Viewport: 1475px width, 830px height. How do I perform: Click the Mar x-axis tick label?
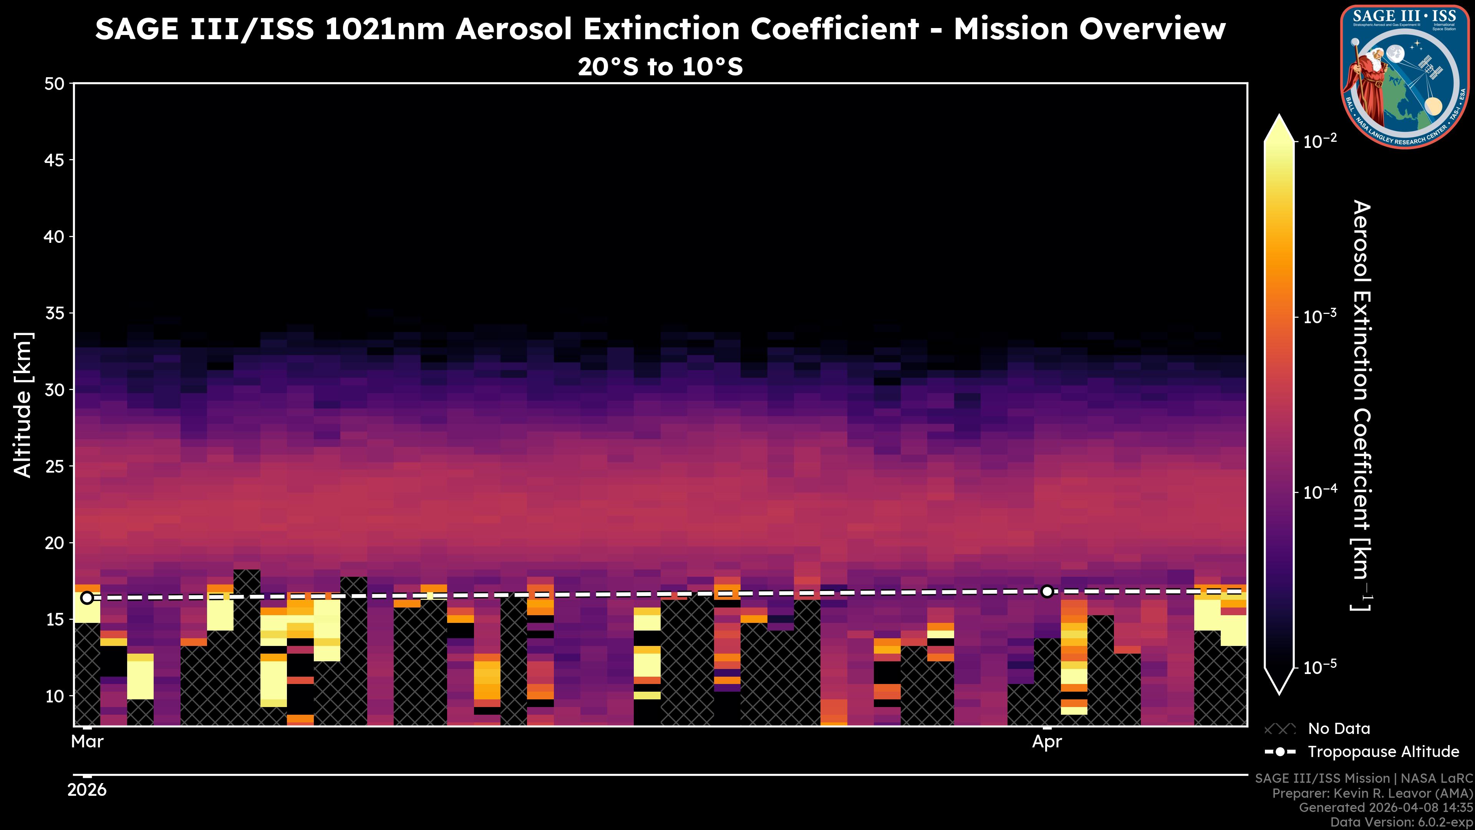[87, 742]
